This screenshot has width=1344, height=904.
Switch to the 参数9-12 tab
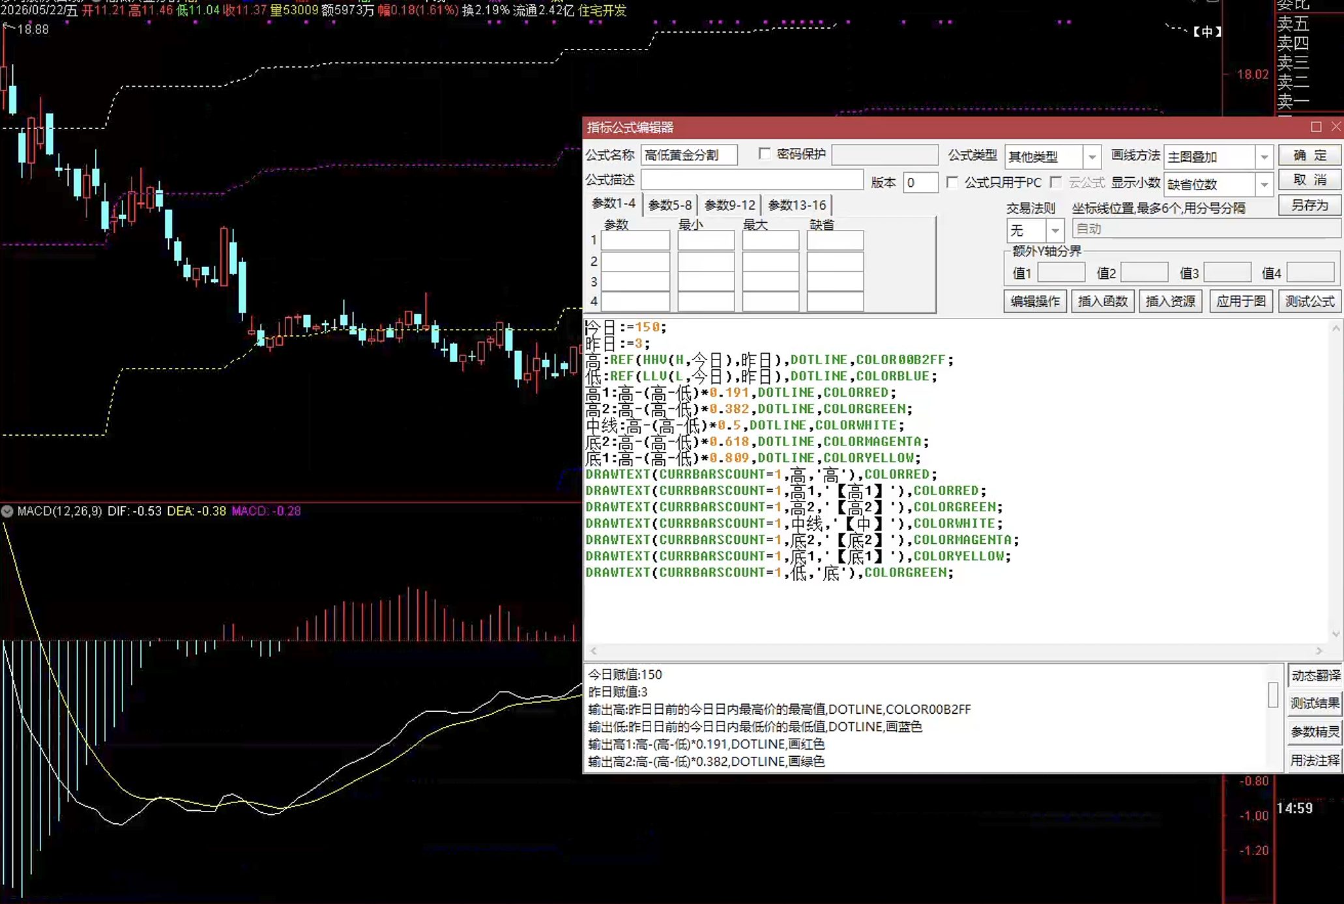[730, 205]
